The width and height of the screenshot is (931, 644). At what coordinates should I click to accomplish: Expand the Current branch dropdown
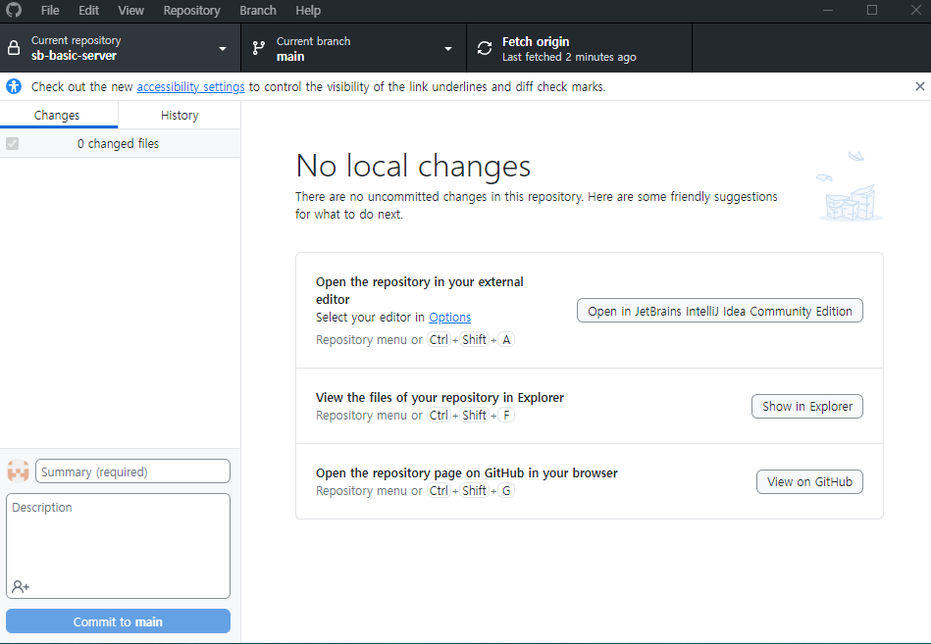click(x=448, y=49)
